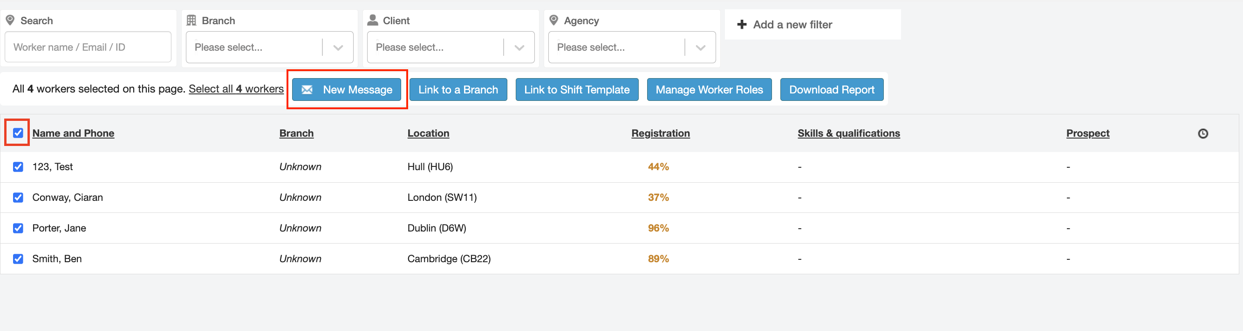Open the Client filter dropdown

pyautogui.click(x=519, y=47)
